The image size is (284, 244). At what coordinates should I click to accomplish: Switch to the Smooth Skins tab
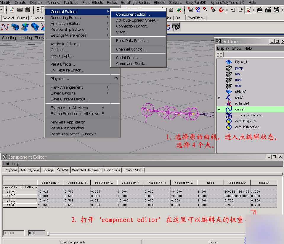click(x=133, y=170)
